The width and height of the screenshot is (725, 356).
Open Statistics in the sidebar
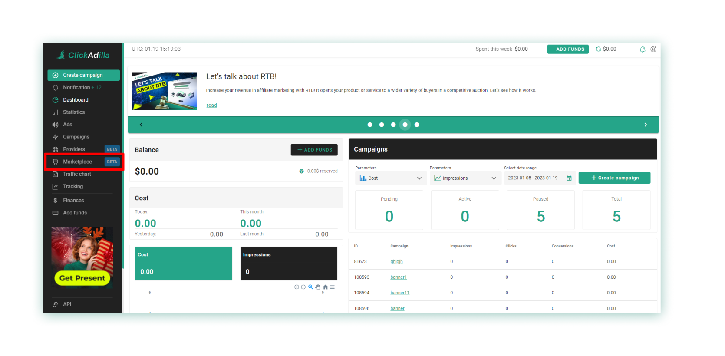(x=74, y=112)
